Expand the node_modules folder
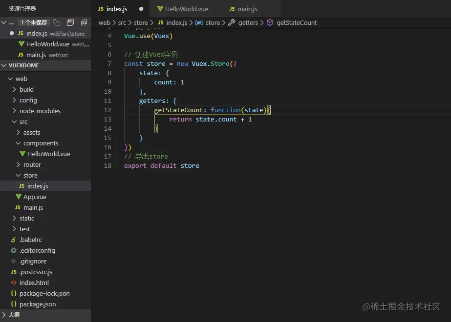The image size is (451, 322). pyautogui.click(x=14, y=111)
